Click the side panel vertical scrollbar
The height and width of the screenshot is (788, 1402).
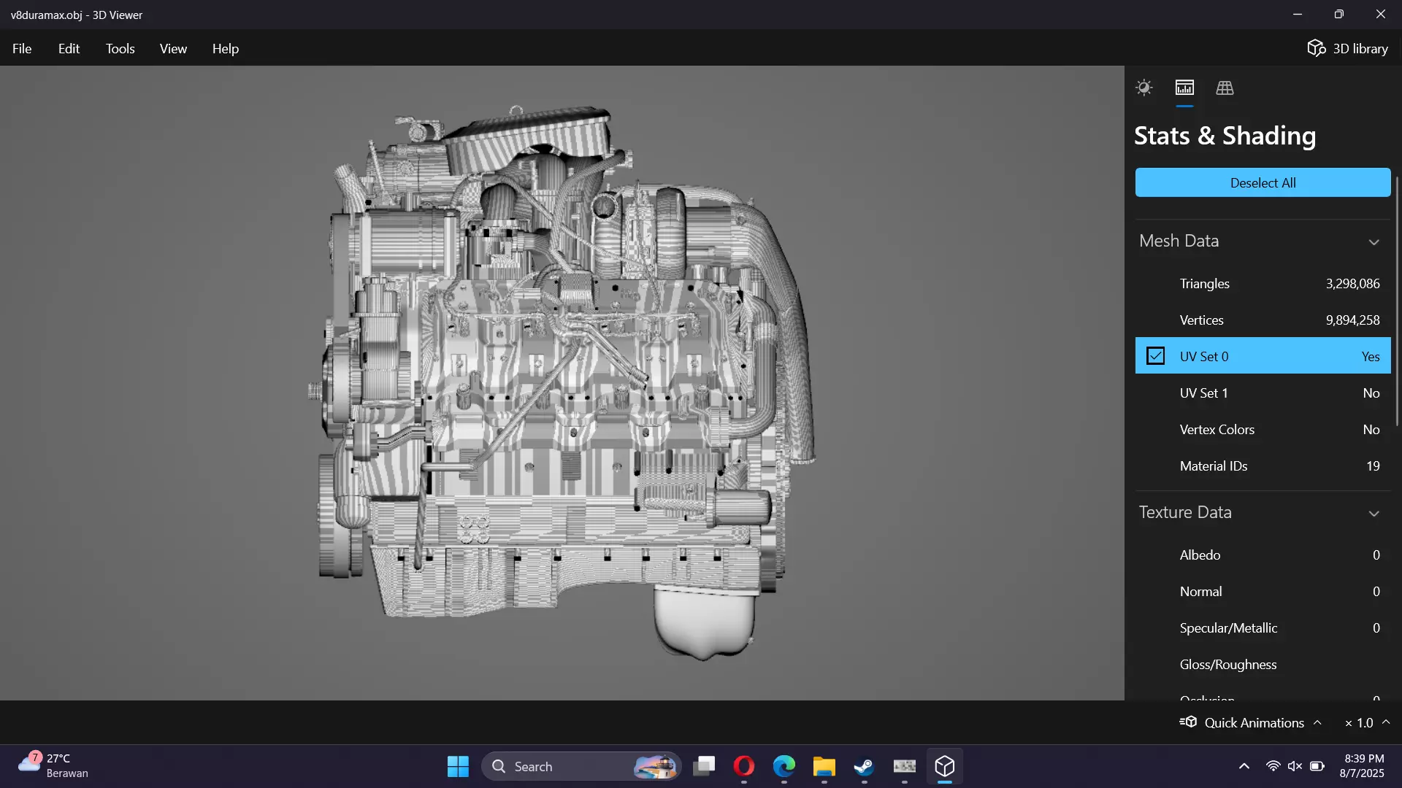pos(1397,301)
